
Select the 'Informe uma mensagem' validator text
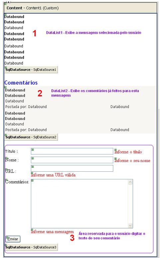pos(52,232)
